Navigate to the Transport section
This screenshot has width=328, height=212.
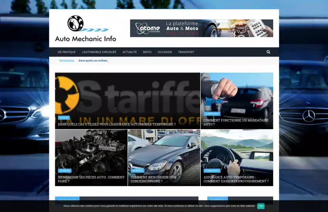(x=186, y=52)
